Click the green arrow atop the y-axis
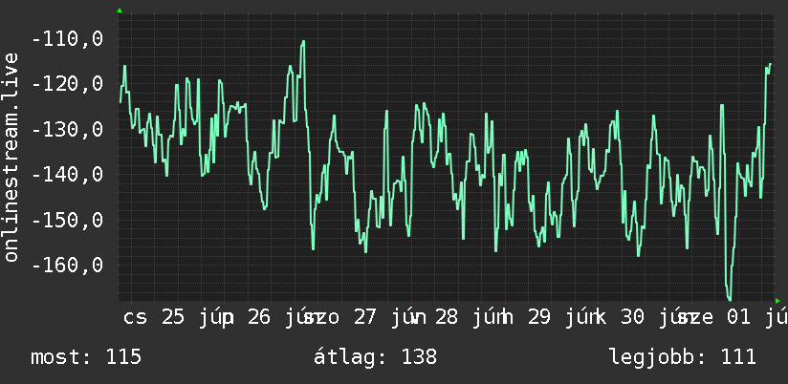This screenshot has width=788, height=384. pyautogui.click(x=120, y=11)
